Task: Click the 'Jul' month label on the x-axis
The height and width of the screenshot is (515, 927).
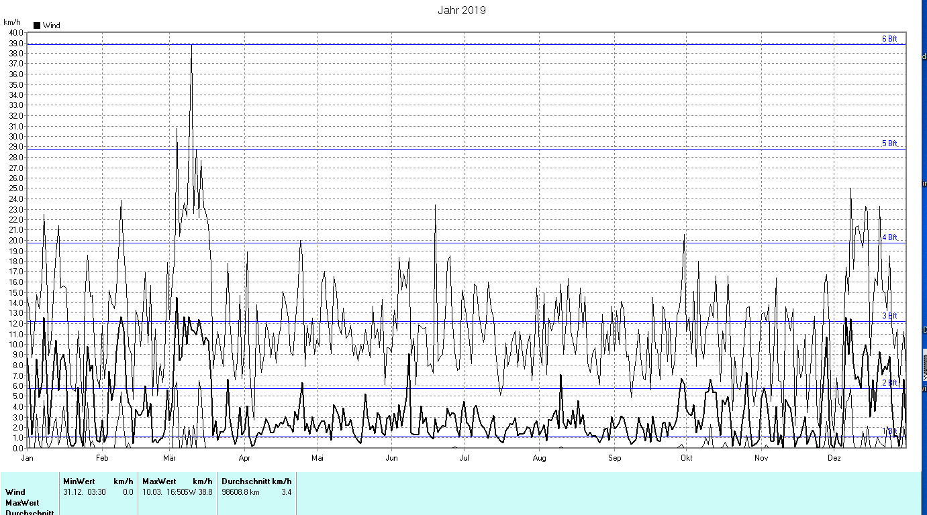Action: [463, 459]
